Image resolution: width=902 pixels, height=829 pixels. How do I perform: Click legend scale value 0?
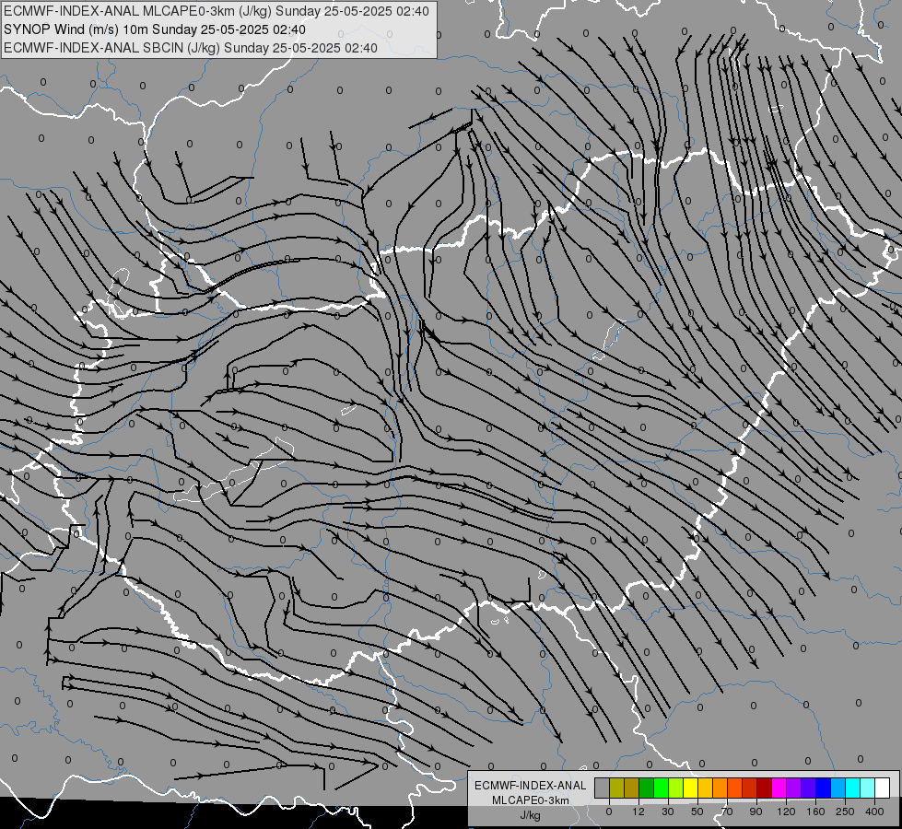point(609,811)
